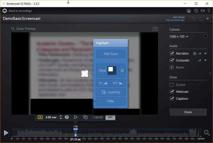Toggle the Computer audio checkbox
Viewport: 213px width, 143px height.
point(172,60)
